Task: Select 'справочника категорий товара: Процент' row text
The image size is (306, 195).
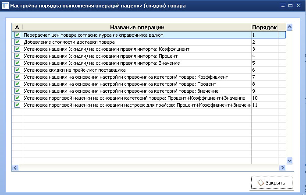Action: 120,84
